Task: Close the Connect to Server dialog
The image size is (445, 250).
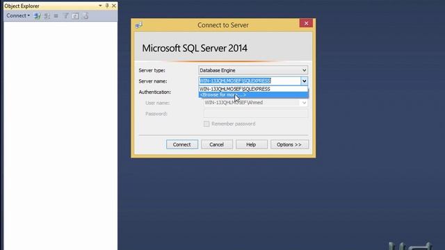Action: (306, 23)
